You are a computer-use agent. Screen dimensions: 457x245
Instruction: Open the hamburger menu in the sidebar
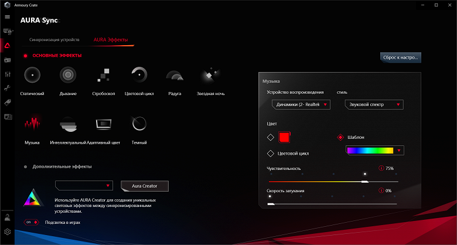tap(8, 16)
